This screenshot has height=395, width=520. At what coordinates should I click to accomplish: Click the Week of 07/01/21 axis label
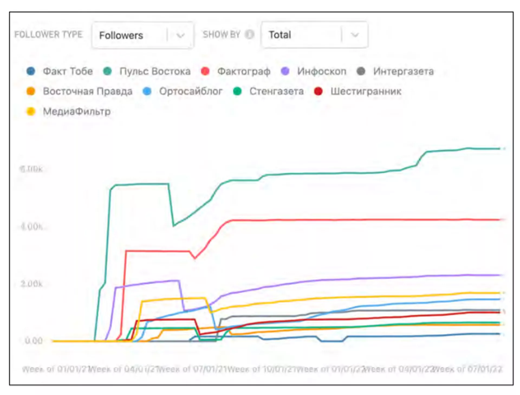pos(192,369)
